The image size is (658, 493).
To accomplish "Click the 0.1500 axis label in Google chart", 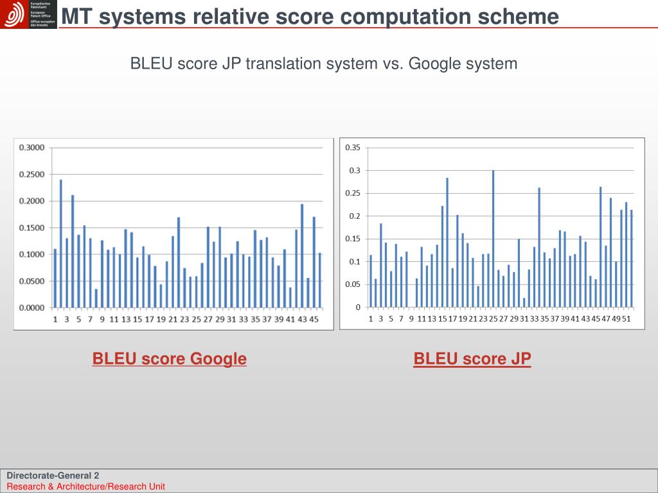I will [x=31, y=228].
